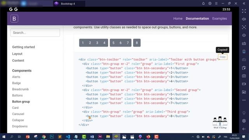249x140 pixels.
Task: Open the Breadcrumb docs page
Action: pos(20,89)
